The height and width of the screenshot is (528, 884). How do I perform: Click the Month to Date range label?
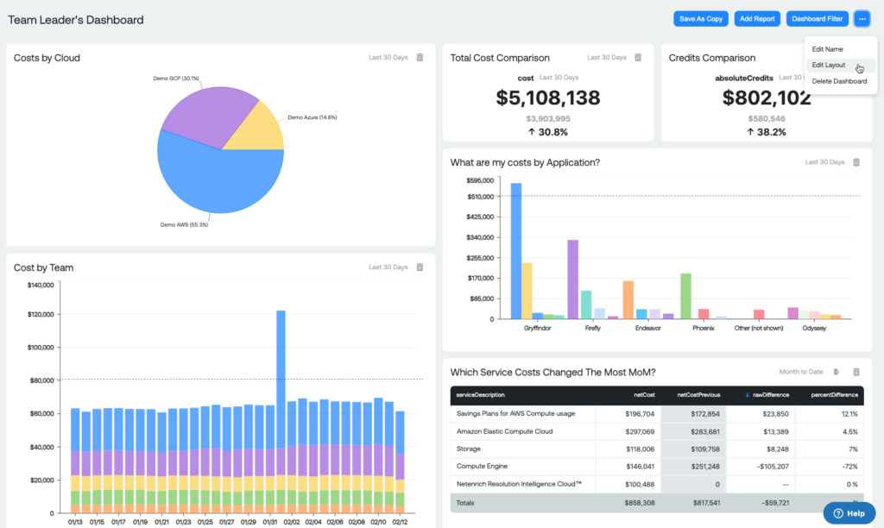pos(801,372)
